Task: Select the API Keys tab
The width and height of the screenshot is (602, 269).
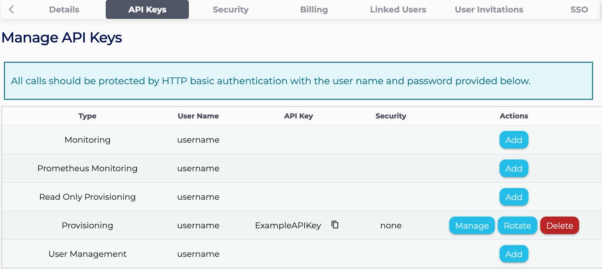Action: coord(147,10)
